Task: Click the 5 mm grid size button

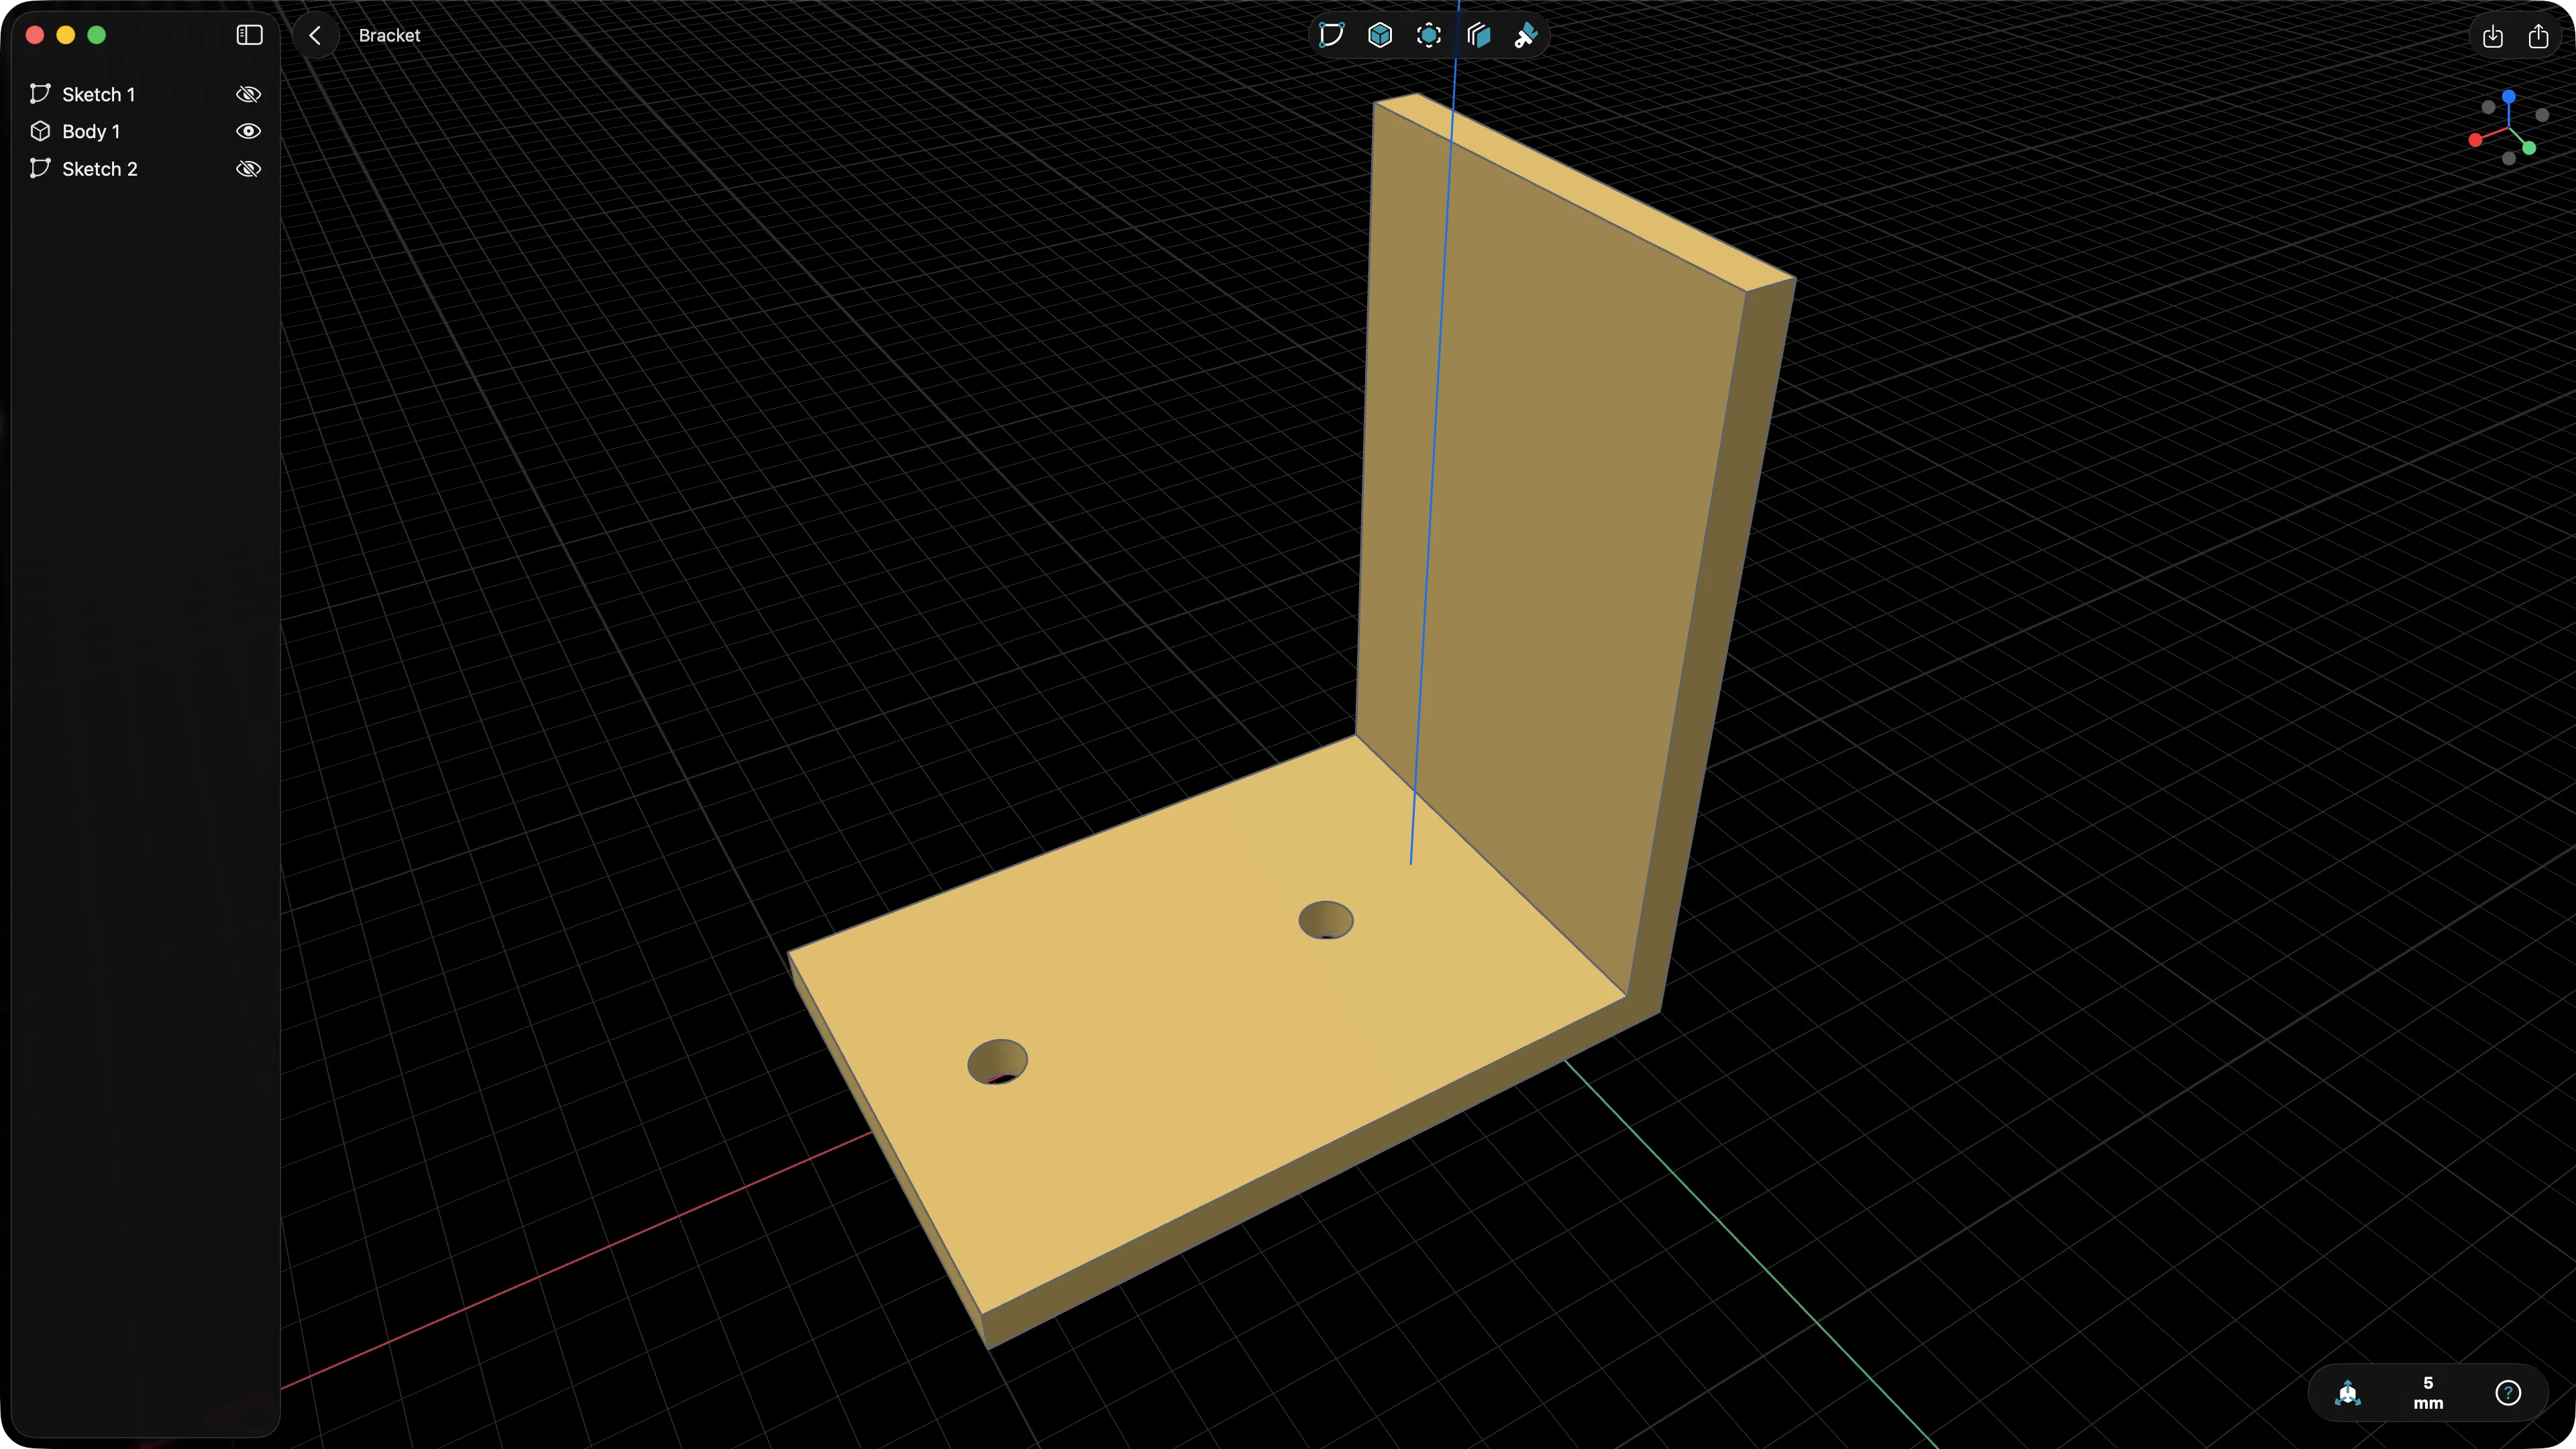Action: [2428, 1393]
